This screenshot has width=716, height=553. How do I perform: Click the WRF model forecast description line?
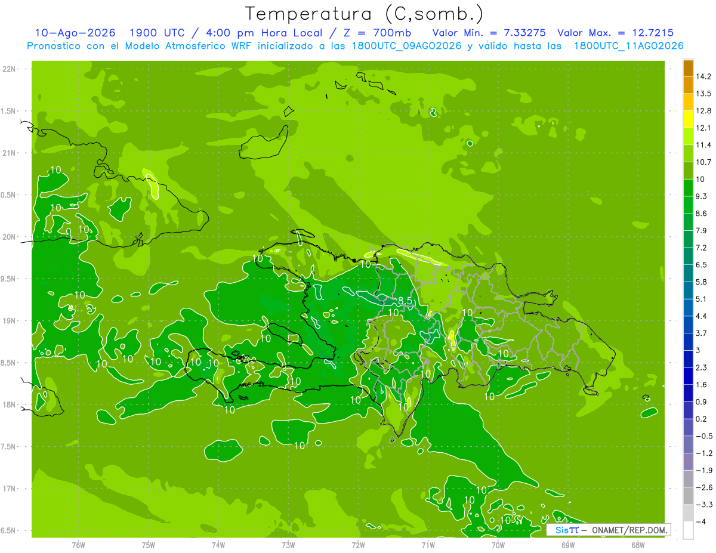[x=355, y=46]
